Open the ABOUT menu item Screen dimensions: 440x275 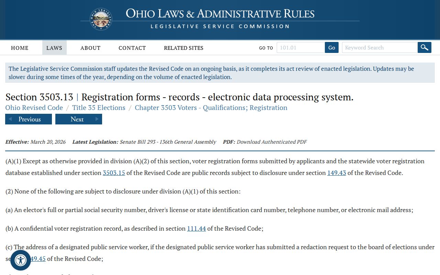coord(90,48)
